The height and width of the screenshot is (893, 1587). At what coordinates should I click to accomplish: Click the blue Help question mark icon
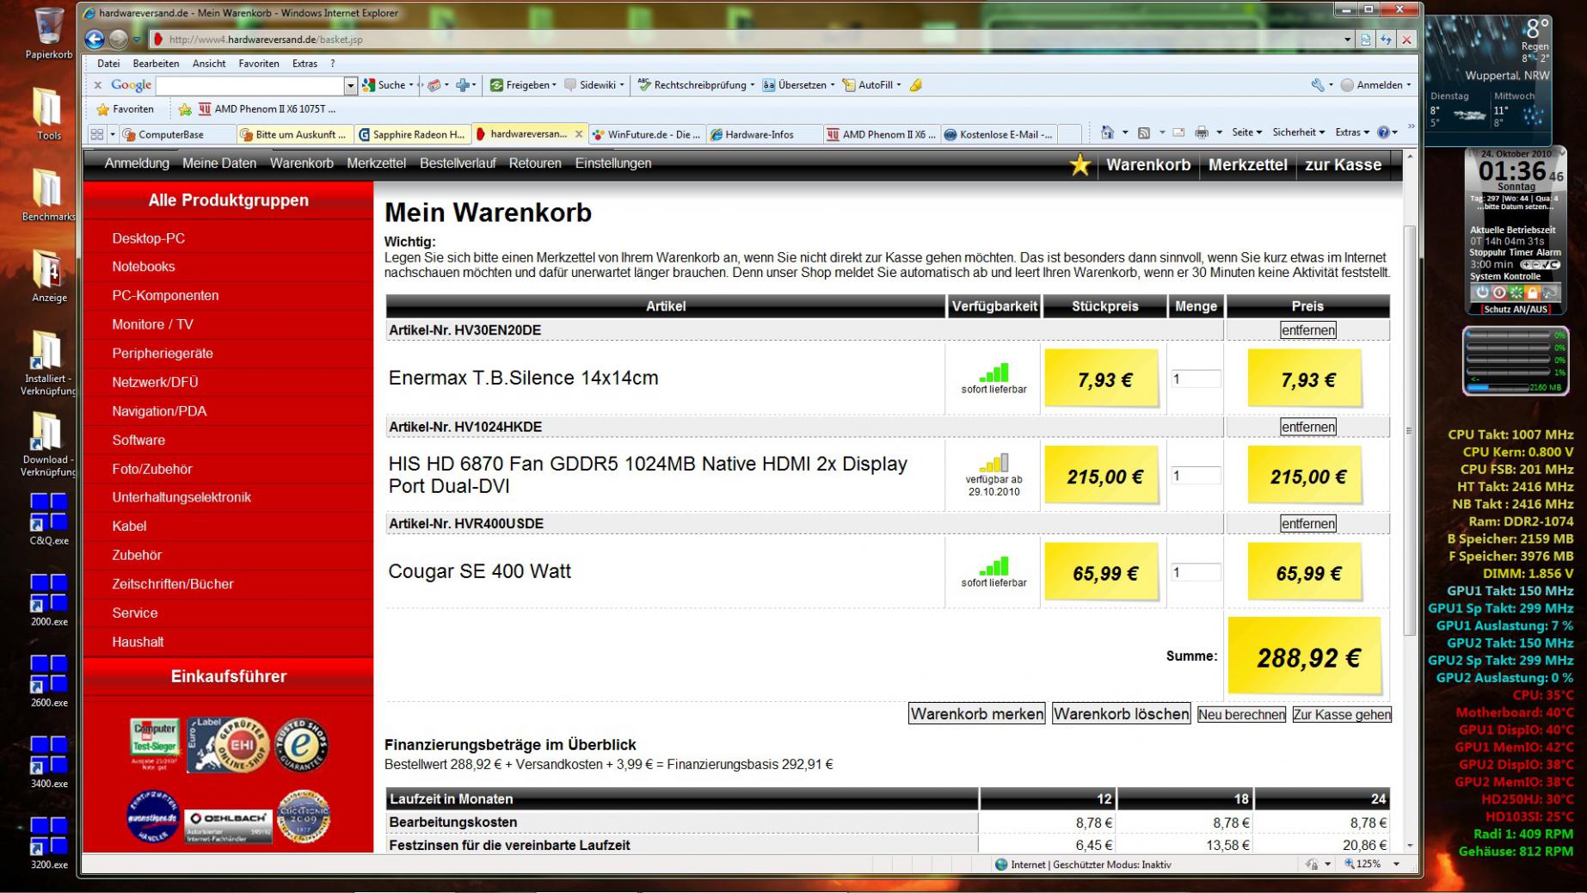1383,132
